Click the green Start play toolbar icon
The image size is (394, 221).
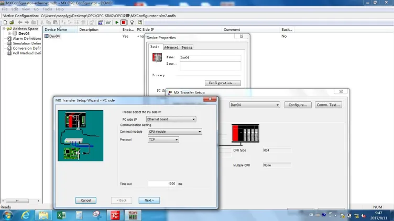117,22
